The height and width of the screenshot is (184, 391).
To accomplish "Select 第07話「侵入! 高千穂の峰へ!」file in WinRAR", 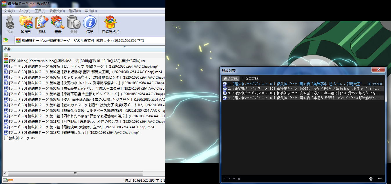I will tap(84, 99).
